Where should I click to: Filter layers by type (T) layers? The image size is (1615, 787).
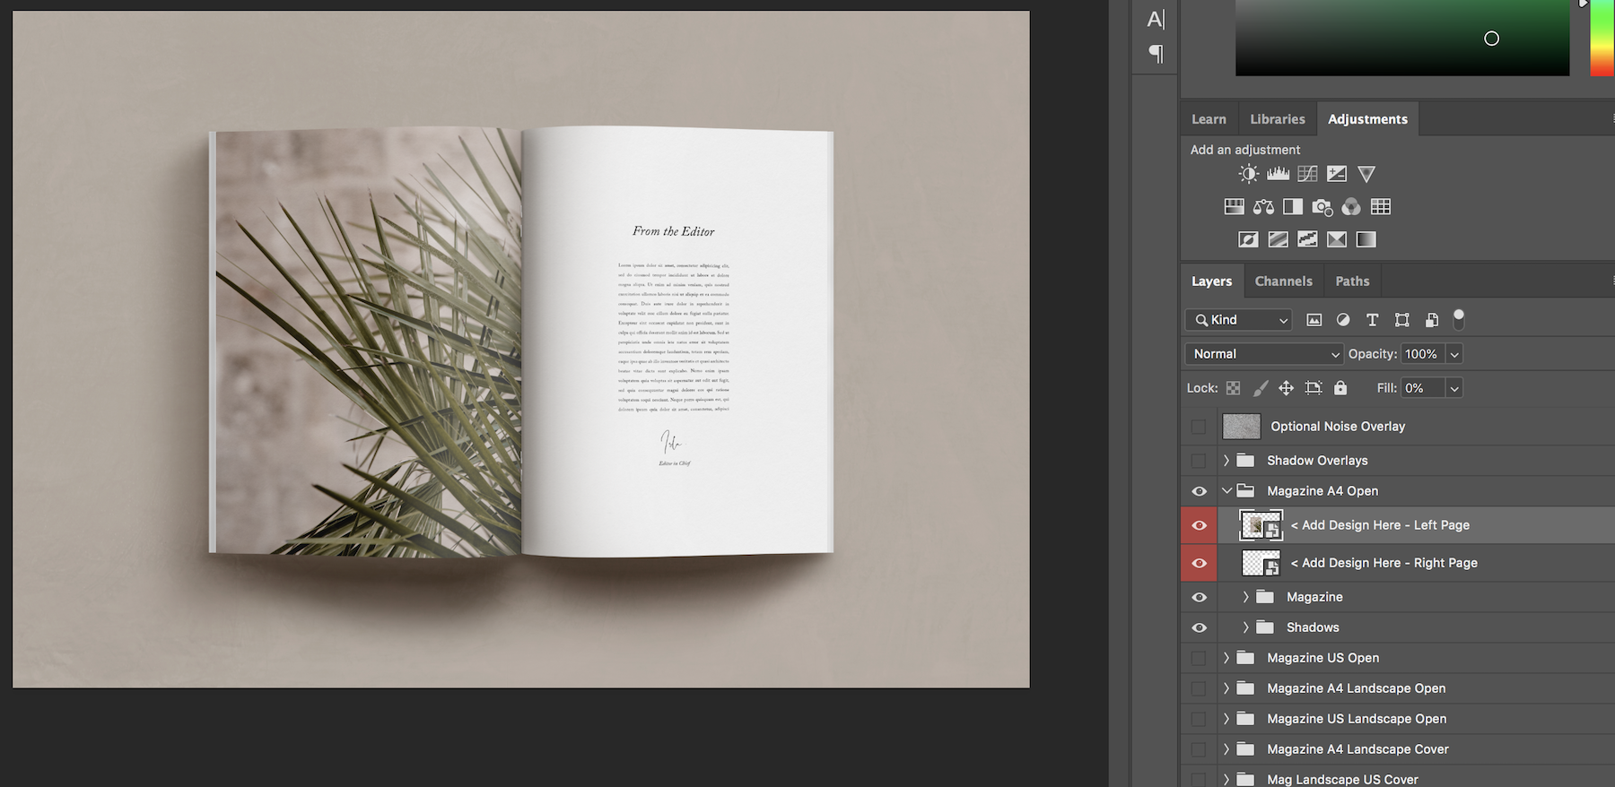pos(1372,320)
